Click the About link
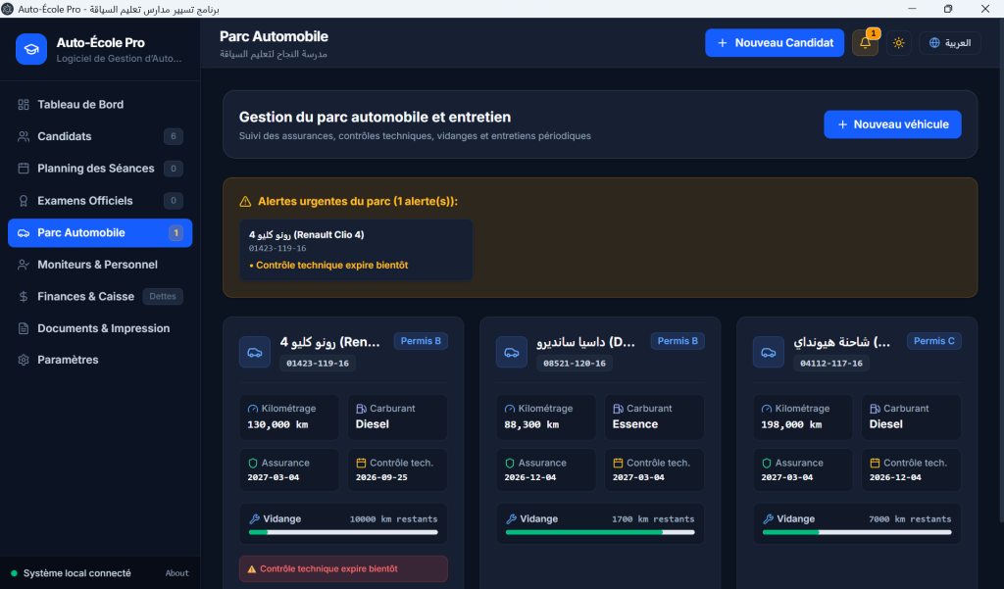1004x589 pixels. [x=177, y=573]
